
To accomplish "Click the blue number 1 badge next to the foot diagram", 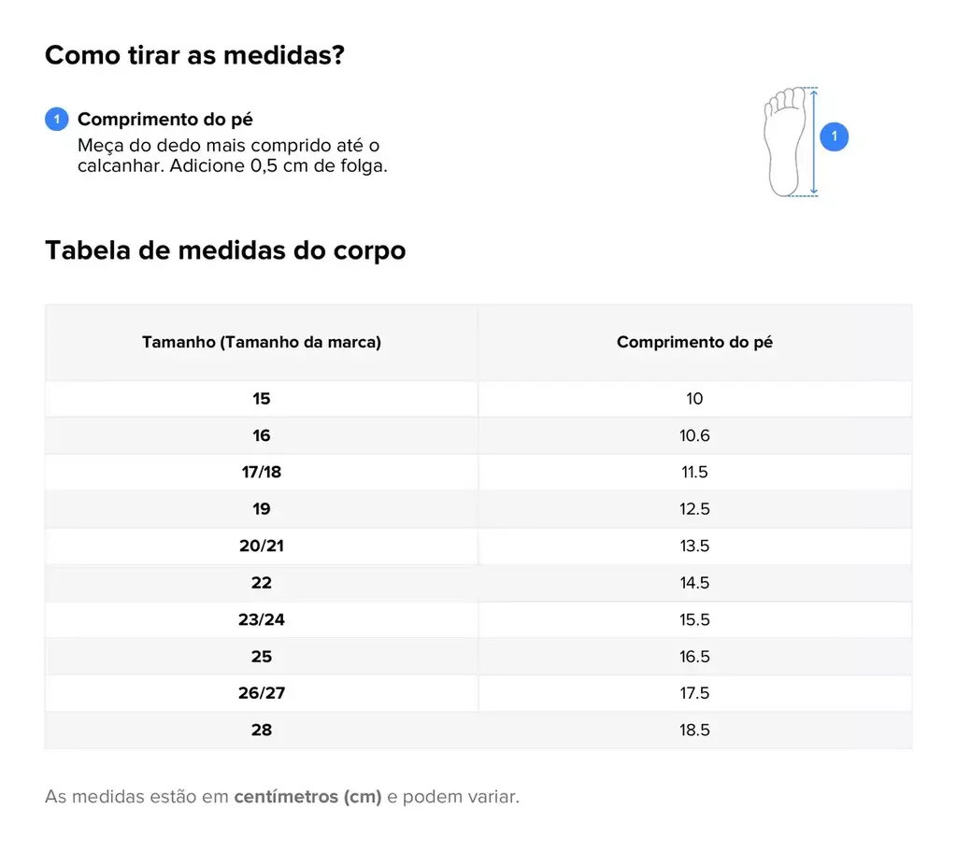I will point(834,138).
